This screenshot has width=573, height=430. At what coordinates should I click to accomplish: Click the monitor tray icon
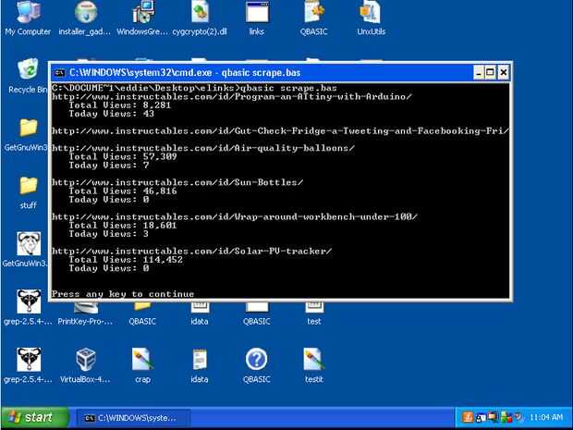click(x=494, y=417)
